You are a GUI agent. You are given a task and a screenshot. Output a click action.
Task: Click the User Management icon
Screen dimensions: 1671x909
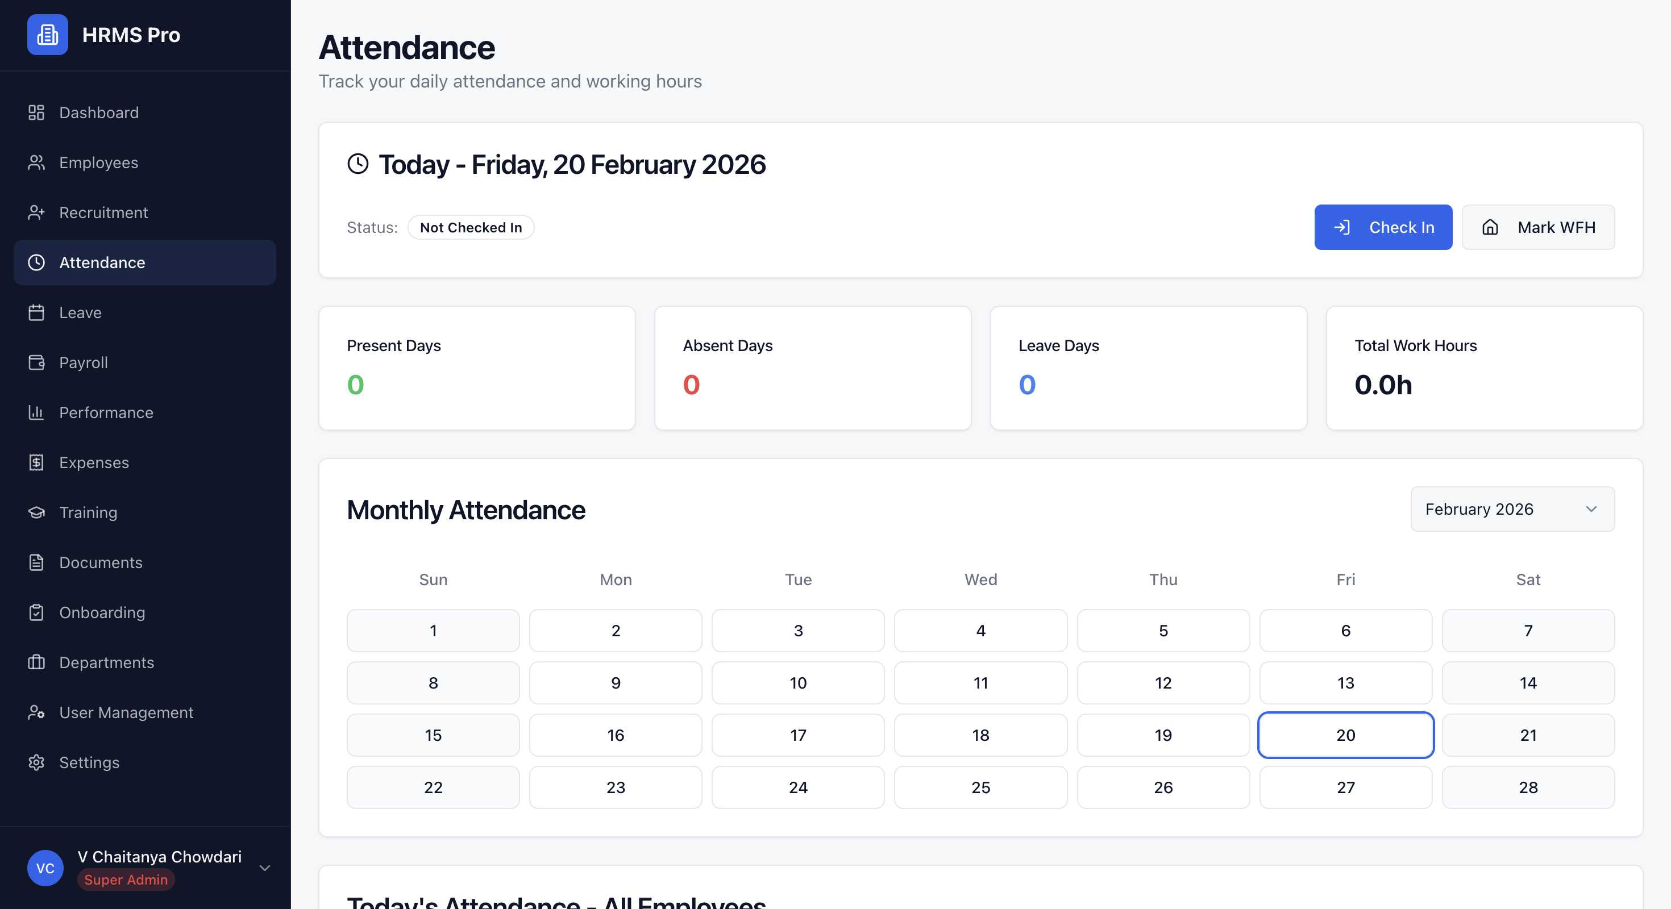tap(36, 711)
